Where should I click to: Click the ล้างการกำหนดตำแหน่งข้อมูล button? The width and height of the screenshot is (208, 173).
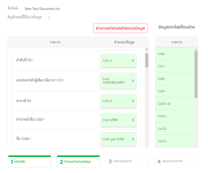coord(120,28)
